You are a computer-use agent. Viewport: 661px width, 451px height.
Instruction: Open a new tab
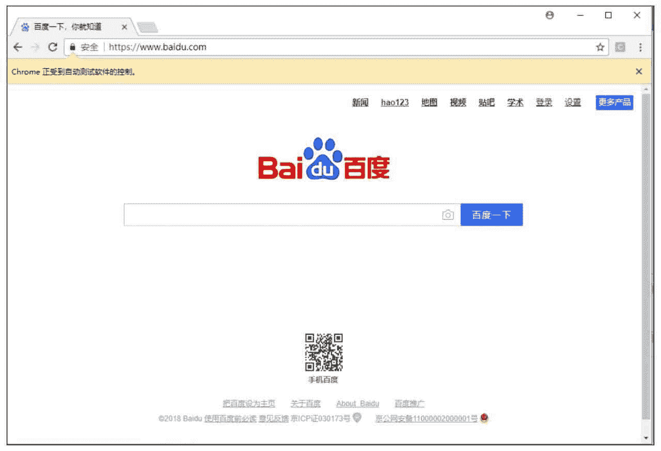click(148, 27)
